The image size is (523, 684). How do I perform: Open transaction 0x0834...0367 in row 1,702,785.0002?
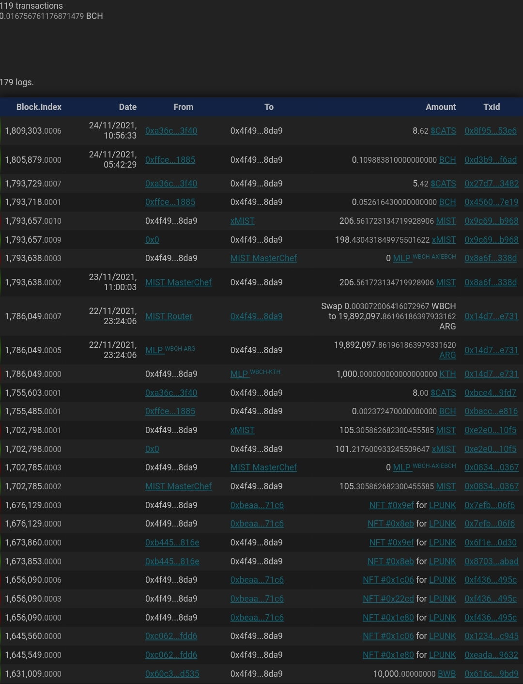492,486
